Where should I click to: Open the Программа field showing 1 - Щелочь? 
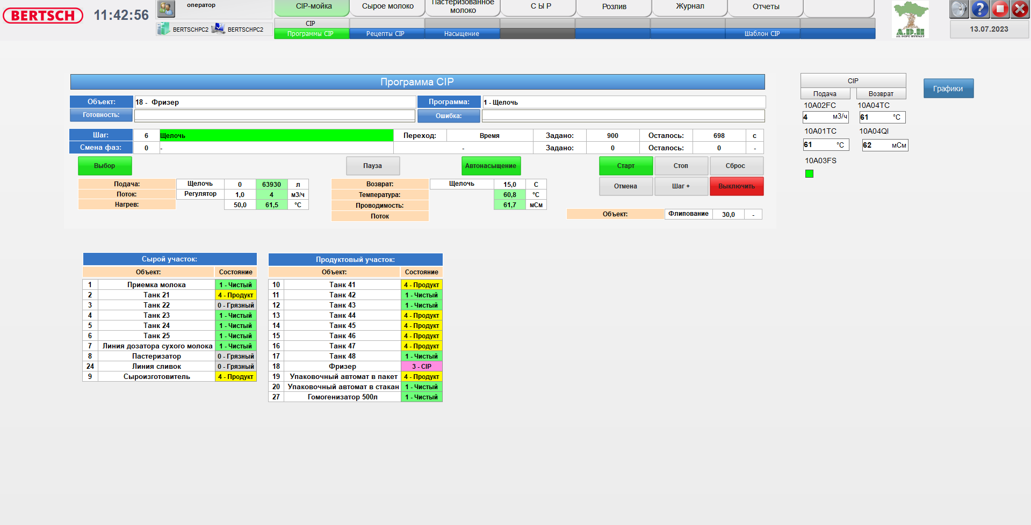click(623, 102)
